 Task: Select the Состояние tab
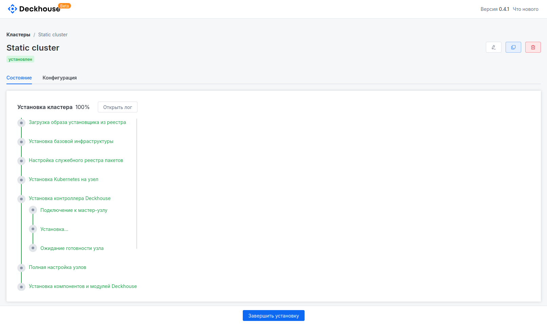pos(19,78)
